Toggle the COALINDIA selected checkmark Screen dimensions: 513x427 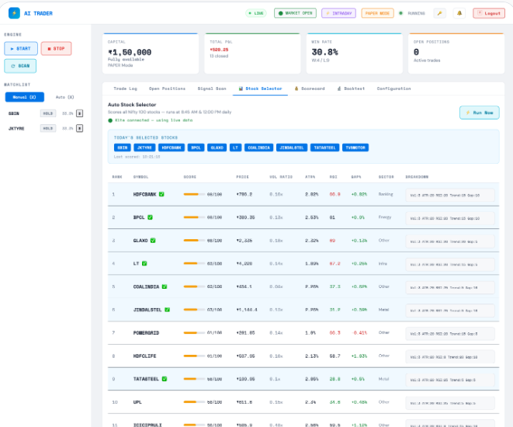[x=165, y=286]
